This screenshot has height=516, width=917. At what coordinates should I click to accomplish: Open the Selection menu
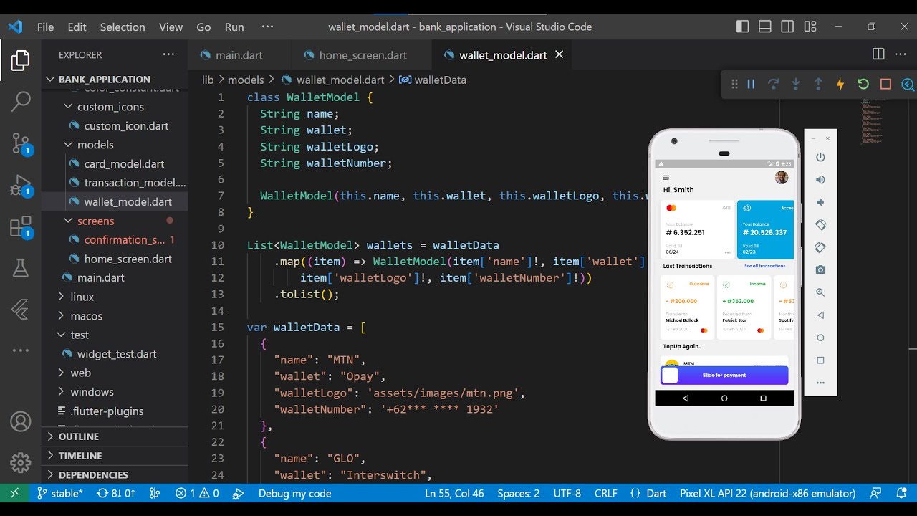(123, 27)
